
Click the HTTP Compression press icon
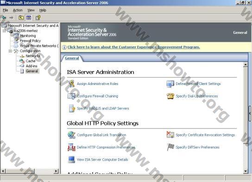click(x=71, y=147)
